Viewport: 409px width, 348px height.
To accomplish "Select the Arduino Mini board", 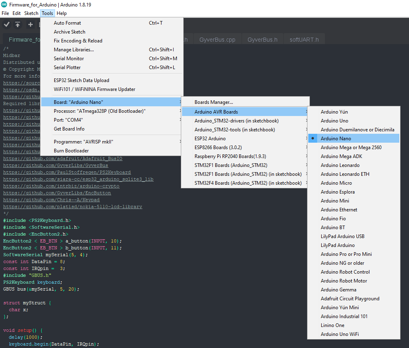I will point(354,201).
